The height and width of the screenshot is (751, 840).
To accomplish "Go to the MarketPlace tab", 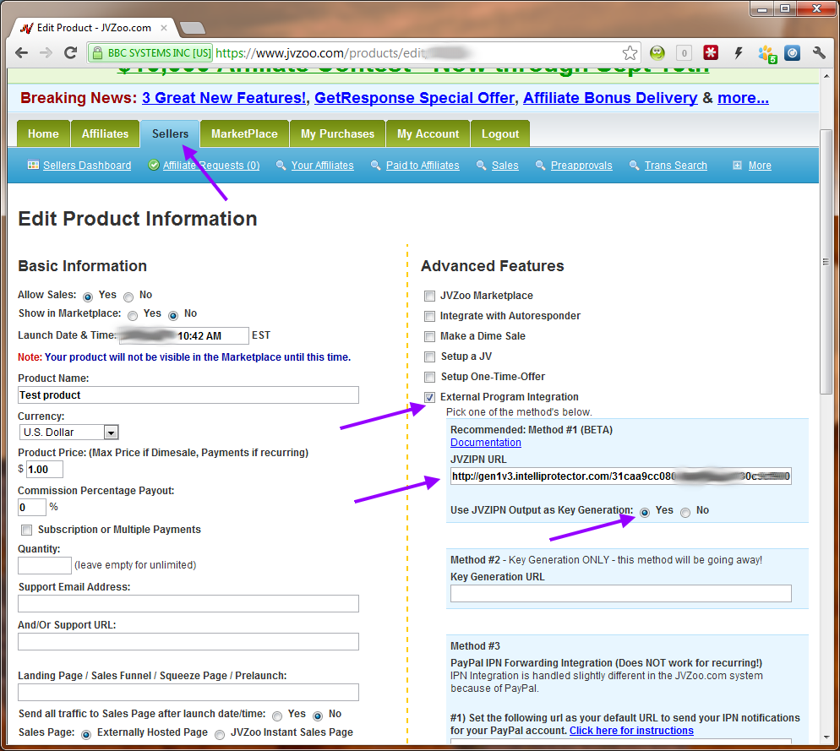I will pyautogui.click(x=244, y=134).
